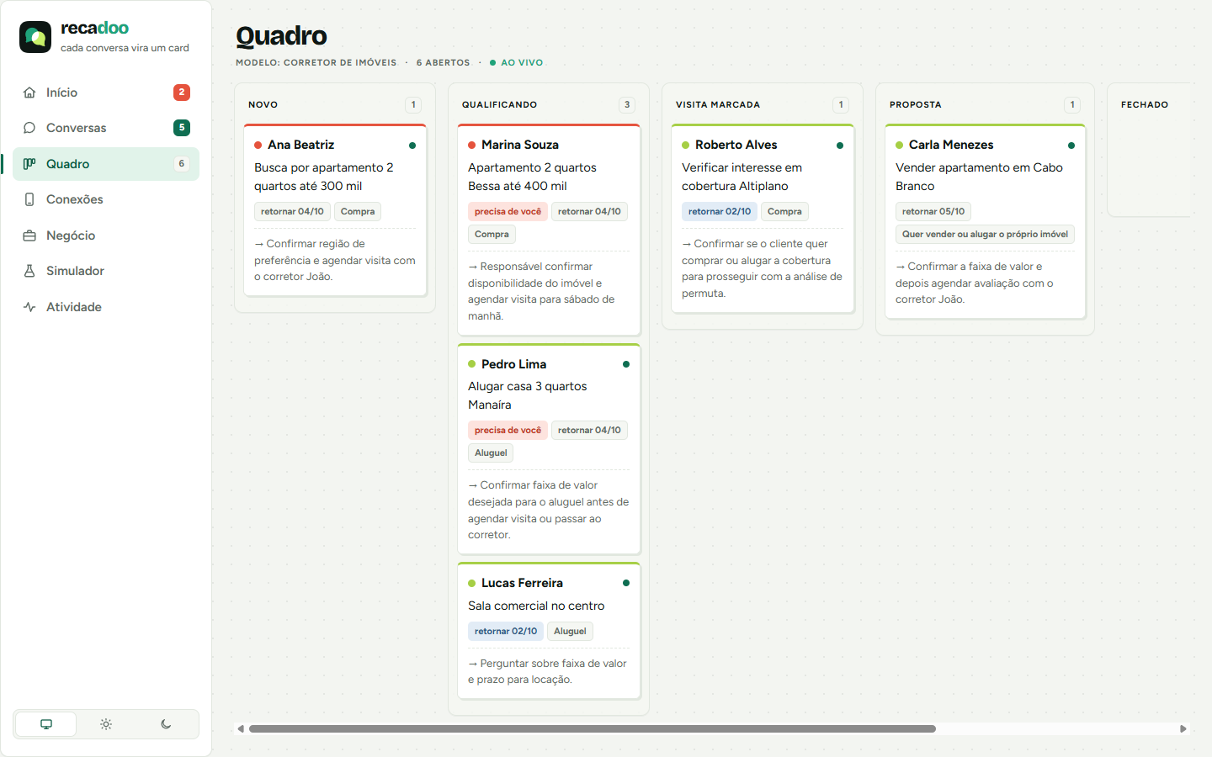Click the house icon beside Início
1212x757 pixels.
pyautogui.click(x=29, y=93)
